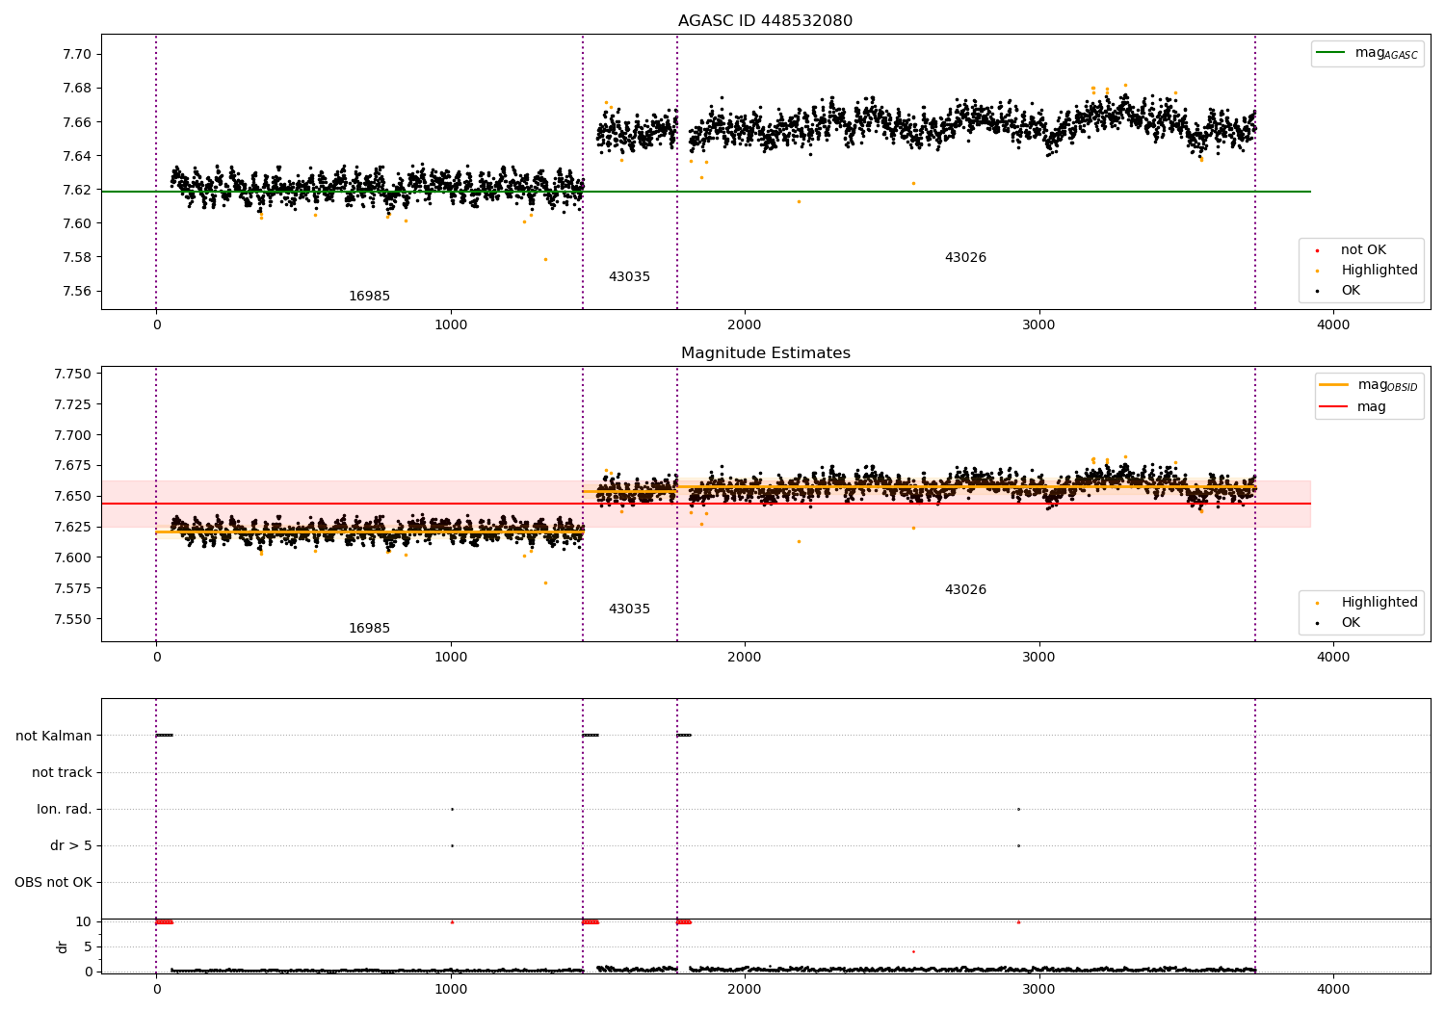
Task: Select the green mag AGASC legend entry
Action: [x=1367, y=53]
